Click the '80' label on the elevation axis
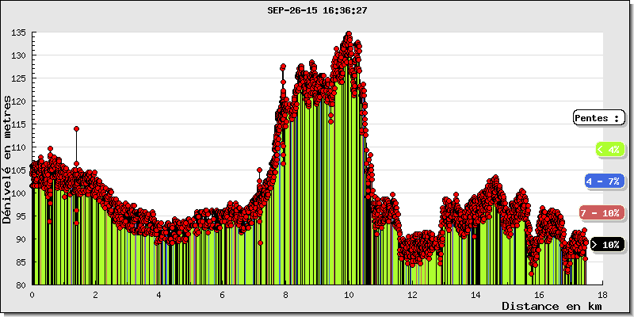This screenshot has height=317, width=634. pyautogui.click(x=21, y=285)
